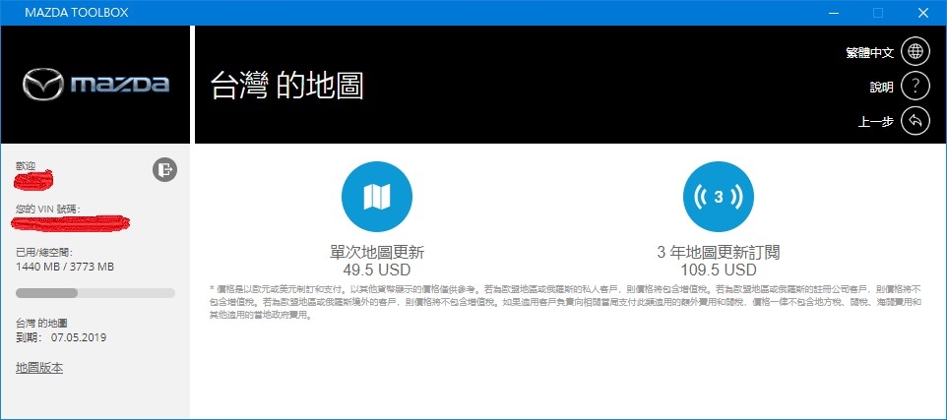Screen dimensions: 947x420
Task: Click the storage usage progress bar
Action: [x=95, y=293]
